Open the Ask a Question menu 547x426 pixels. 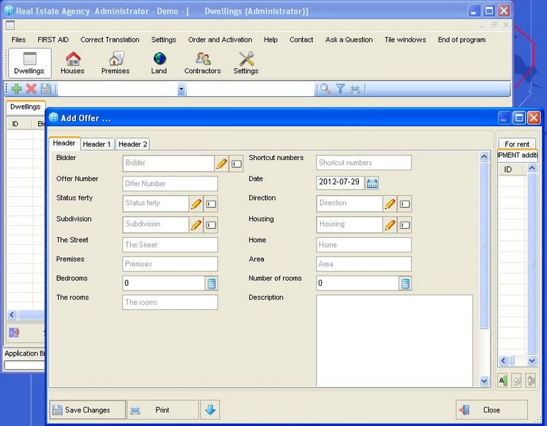click(x=349, y=40)
